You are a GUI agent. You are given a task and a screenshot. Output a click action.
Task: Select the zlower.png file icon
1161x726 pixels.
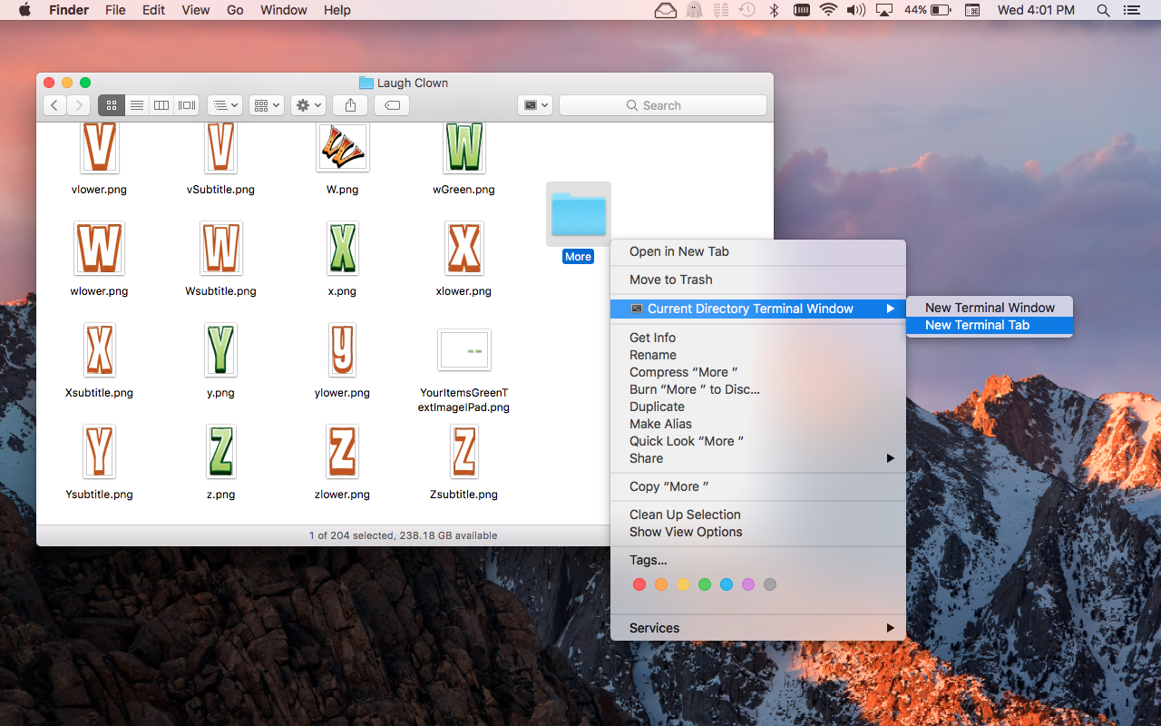coord(342,451)
